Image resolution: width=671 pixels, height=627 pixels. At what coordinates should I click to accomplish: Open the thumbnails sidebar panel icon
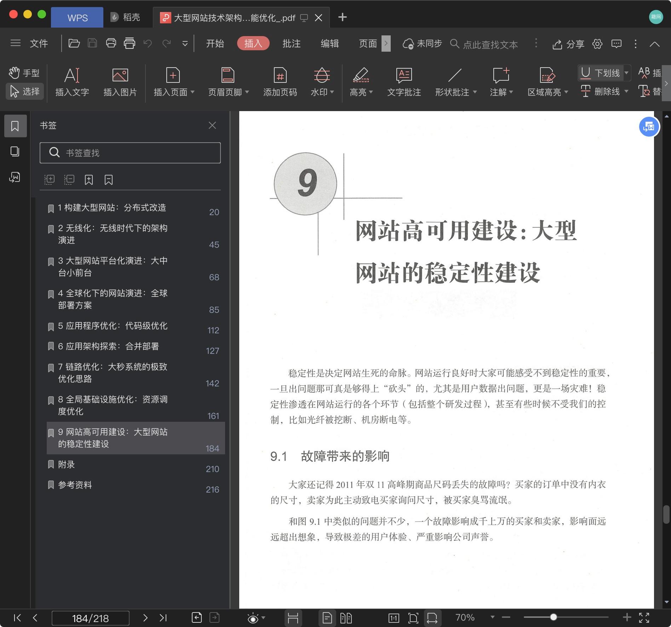click(15, 151)
